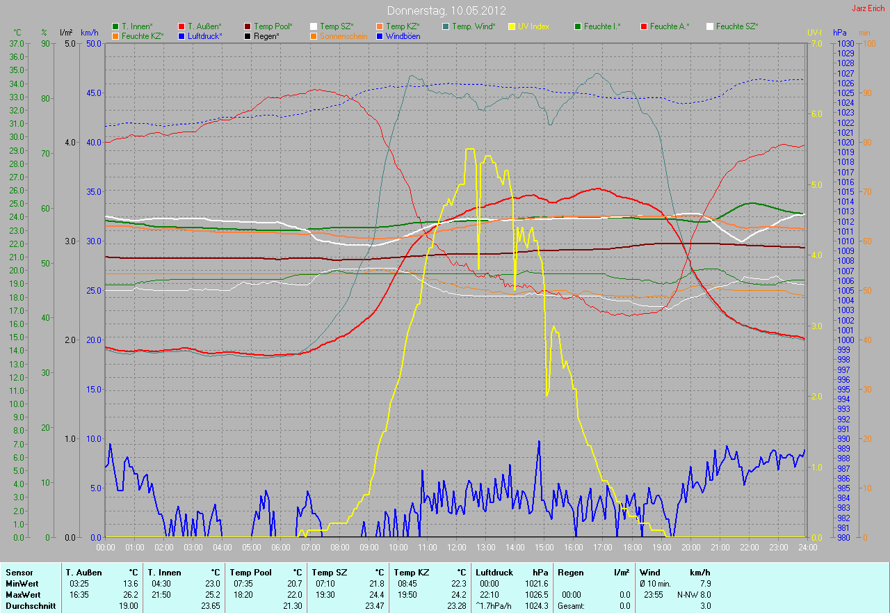
Task: Click the white Feuchte SZ legend swatch
Action: tap(710, 26)
